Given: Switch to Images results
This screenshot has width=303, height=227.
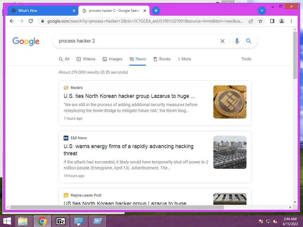Looking at the screenshot, I should click(112, 59).
